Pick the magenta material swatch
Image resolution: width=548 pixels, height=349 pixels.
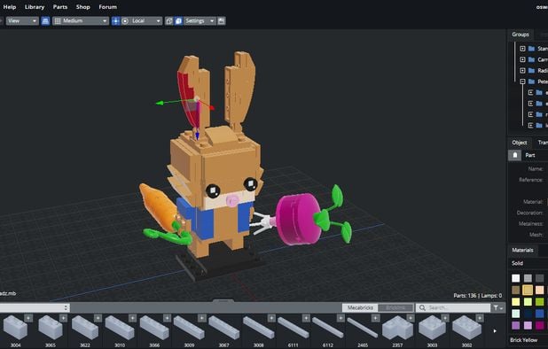(540, 325)
